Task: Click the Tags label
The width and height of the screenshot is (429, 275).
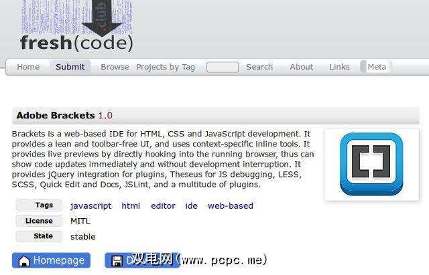Action: pyautogui.click(x=39, y=205)
